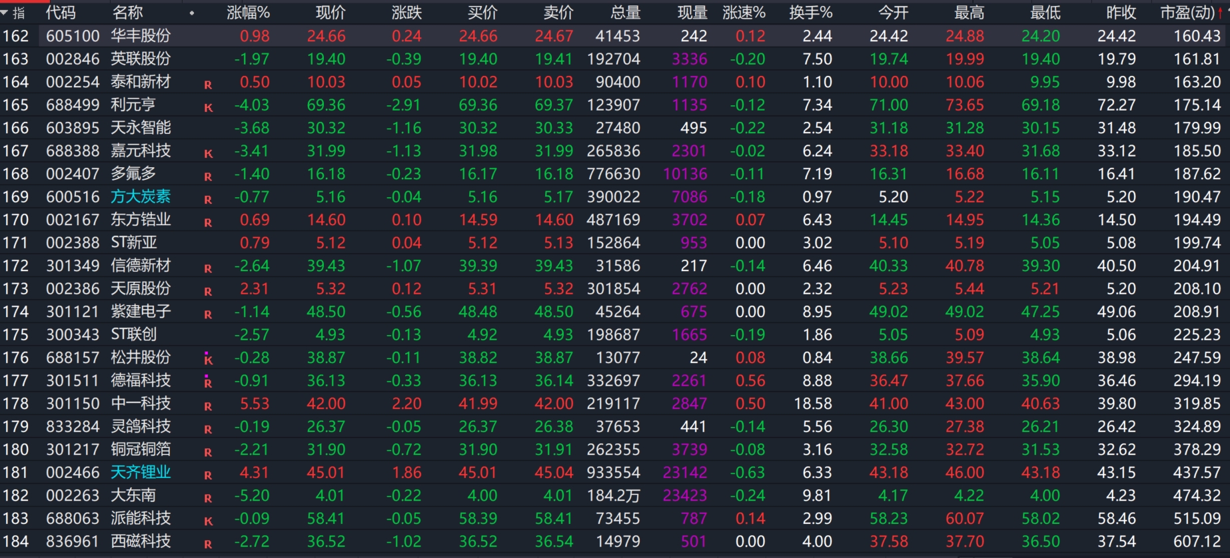The height and width of the screenshot is (558, 1230).
Task: Click stock code 603895
Action: click(73, 128)
